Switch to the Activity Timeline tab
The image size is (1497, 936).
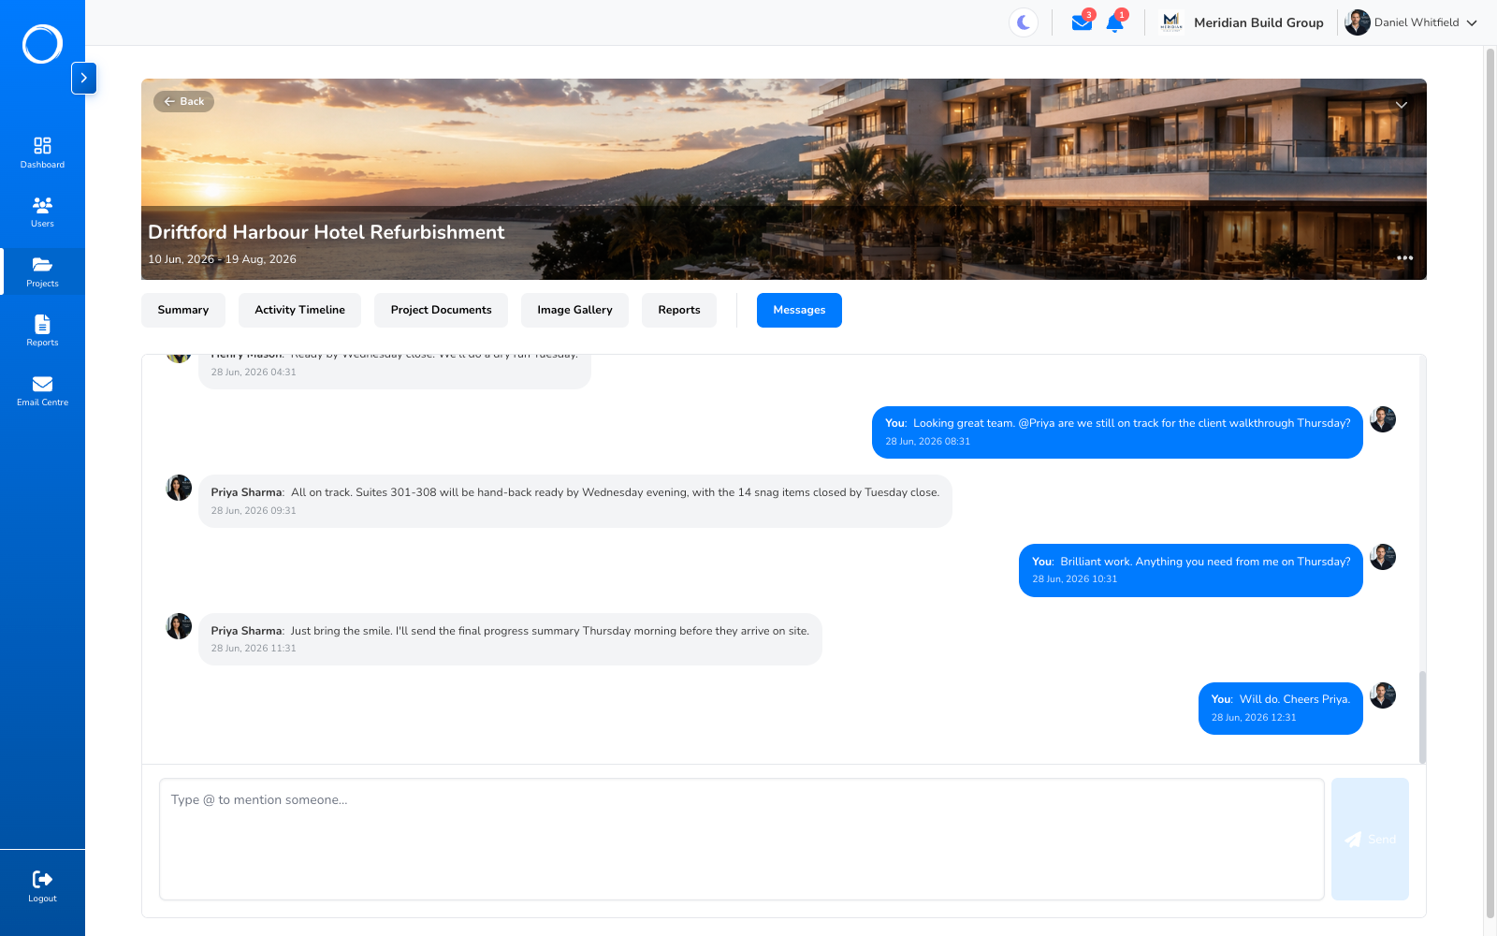[x=299, y=310]
